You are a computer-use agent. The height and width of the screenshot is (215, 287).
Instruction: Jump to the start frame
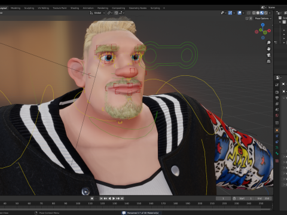(x=101, y=198)
